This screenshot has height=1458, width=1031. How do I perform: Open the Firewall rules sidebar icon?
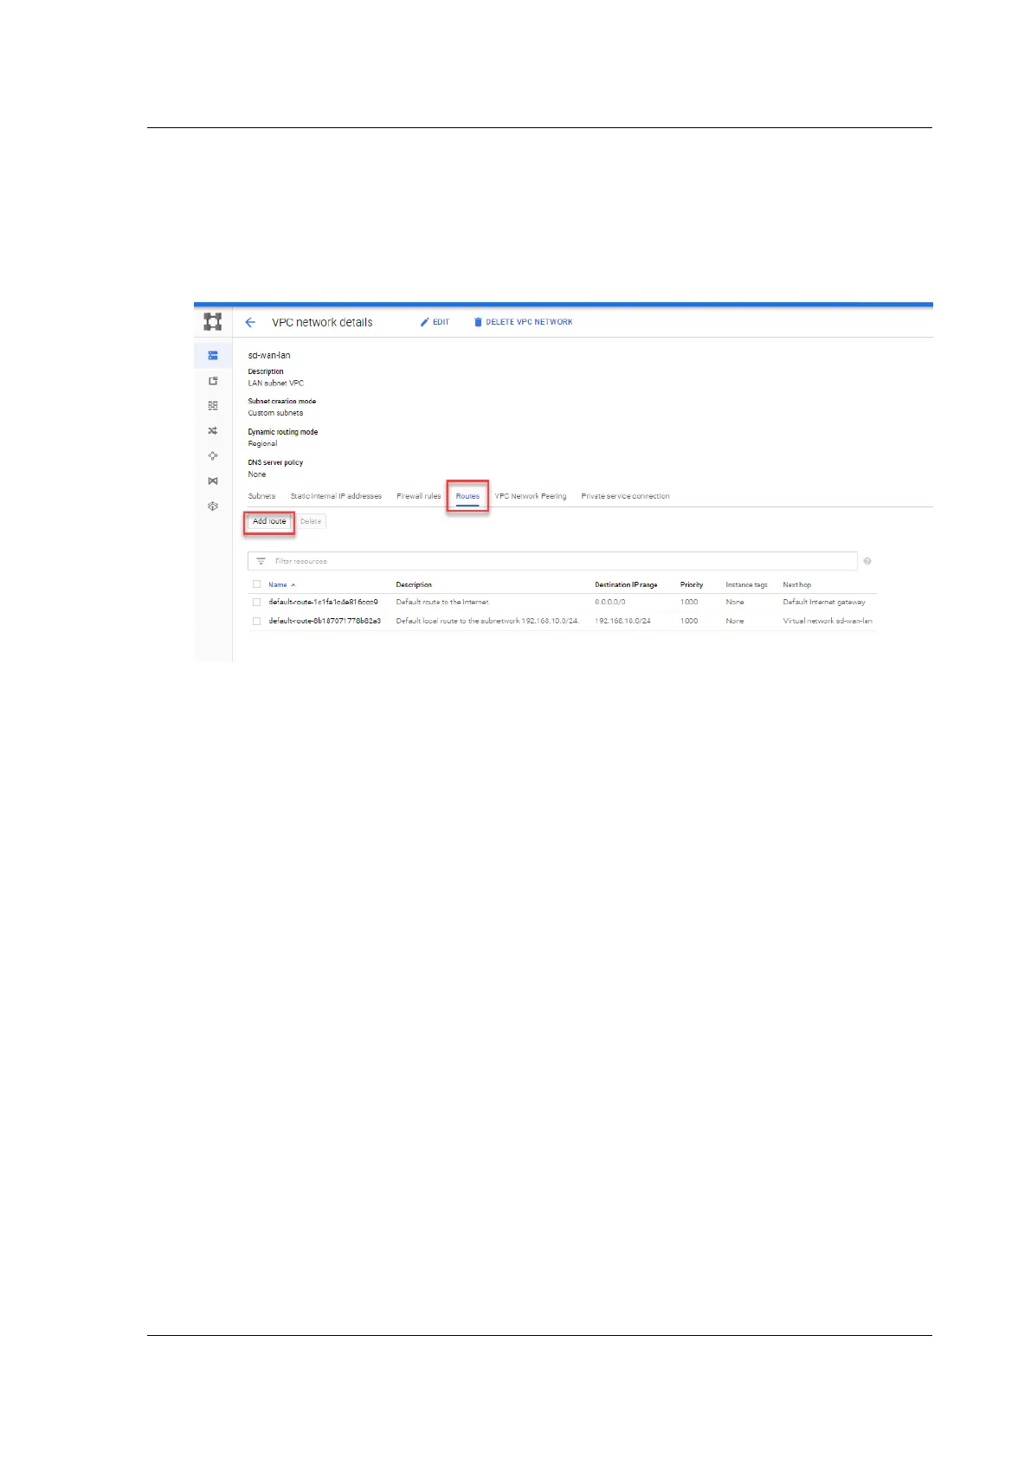coord(213,405)
